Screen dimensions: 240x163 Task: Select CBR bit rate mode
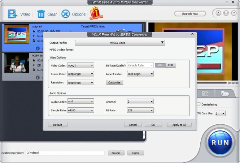170,65
